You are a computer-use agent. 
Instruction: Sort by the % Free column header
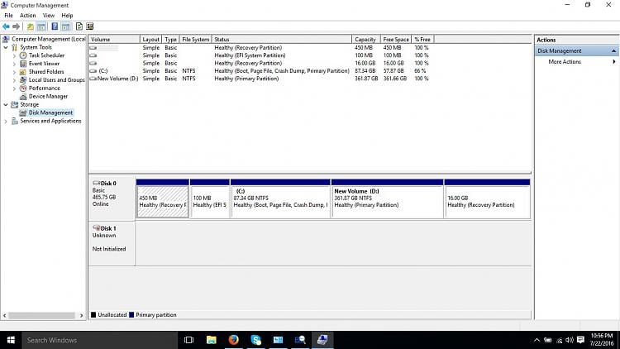[422, 40]
